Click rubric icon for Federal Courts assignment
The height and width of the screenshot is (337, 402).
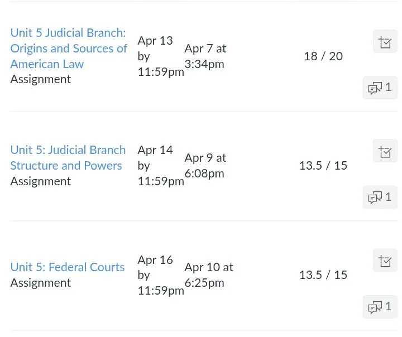[x=385, y=261]
